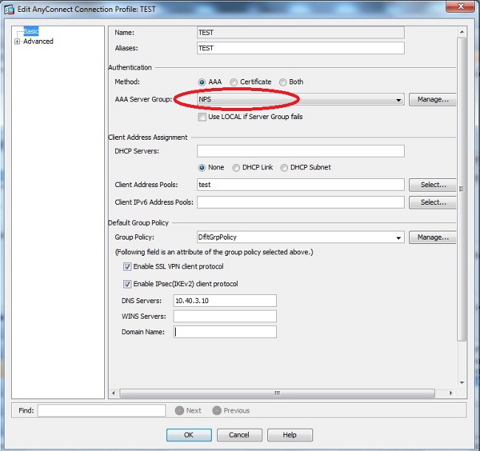Screen dimensions: 480x451
Task: Enable Use LOCAL if Server Group fails
Action: tap(202, 117)
